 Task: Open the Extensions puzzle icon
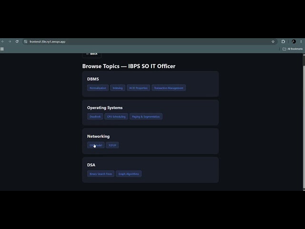point(283,42)
